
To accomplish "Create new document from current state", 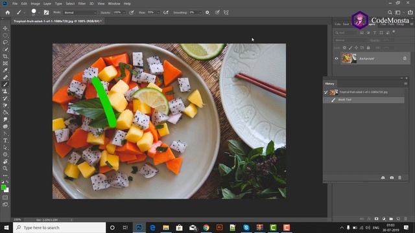I will [x=383, y=177].
